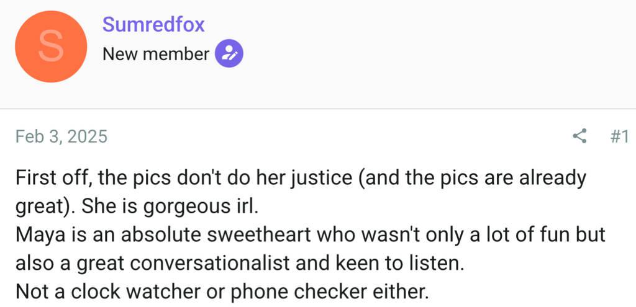Image resolution: width=636 pixels, height=307 pixels.
Task: Click the line Not a clock watcher
Action: 221,291
